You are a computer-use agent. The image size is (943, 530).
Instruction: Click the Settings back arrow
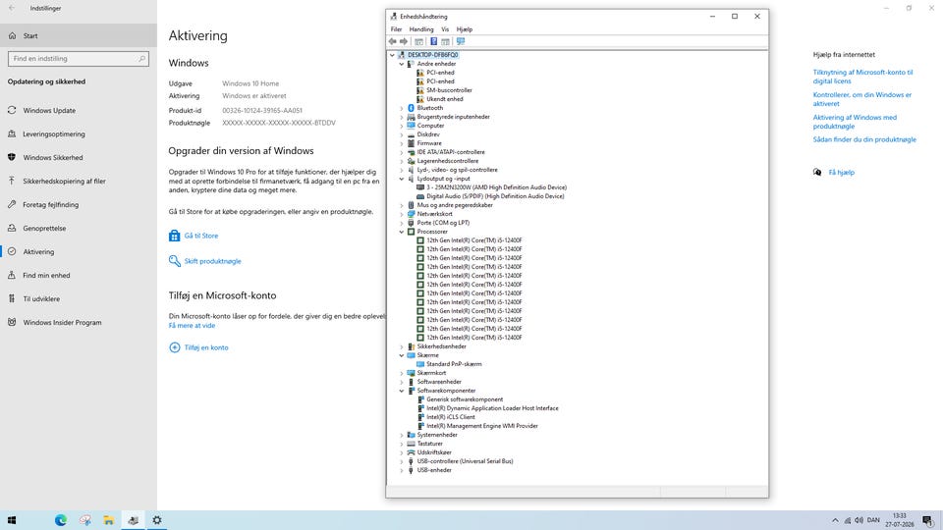coord(12,9)
